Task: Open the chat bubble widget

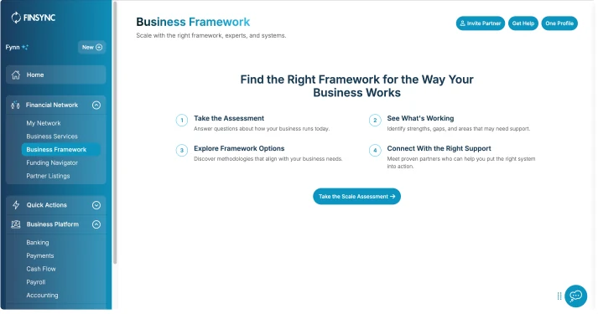Action: click(575, 296)
